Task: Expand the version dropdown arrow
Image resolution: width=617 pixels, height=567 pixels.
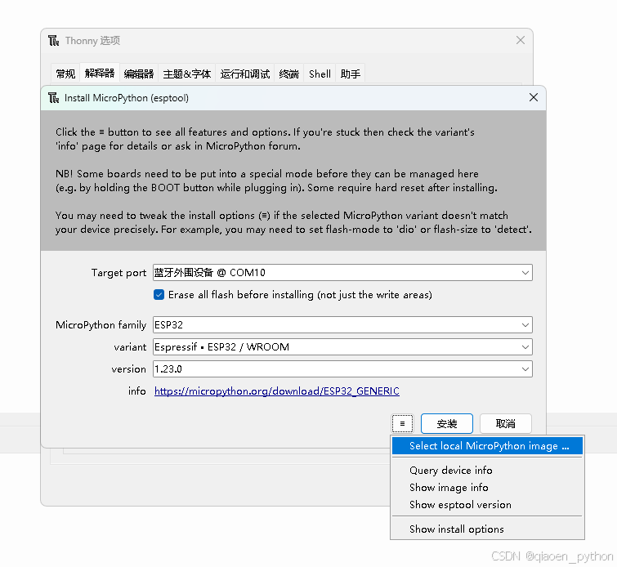Action: coord(525,369)
